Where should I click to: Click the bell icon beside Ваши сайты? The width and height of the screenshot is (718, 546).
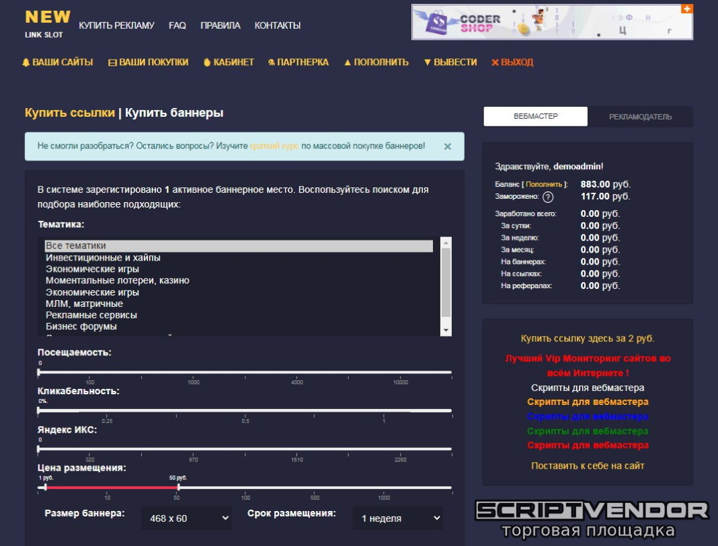coord(26,62)
